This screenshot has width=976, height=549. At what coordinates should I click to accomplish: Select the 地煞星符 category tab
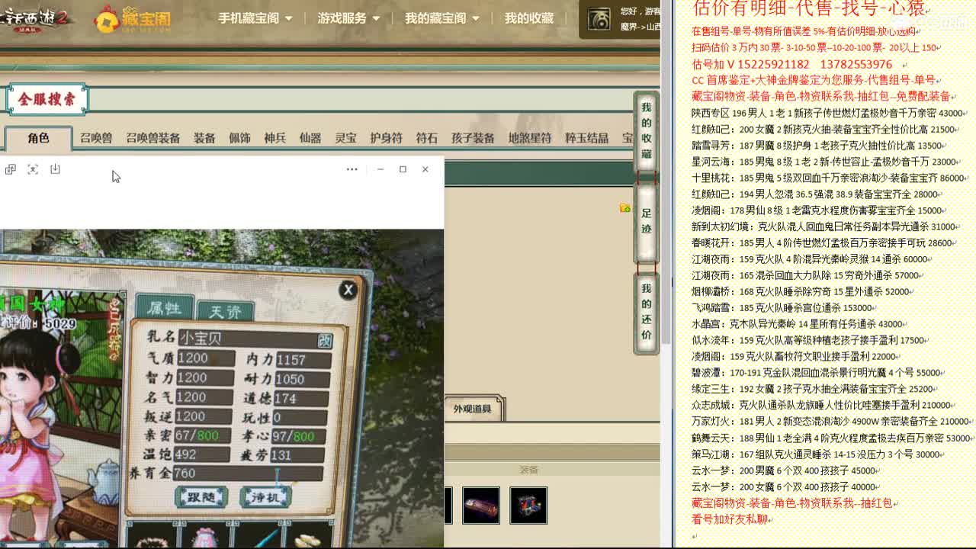coord(530,138)
